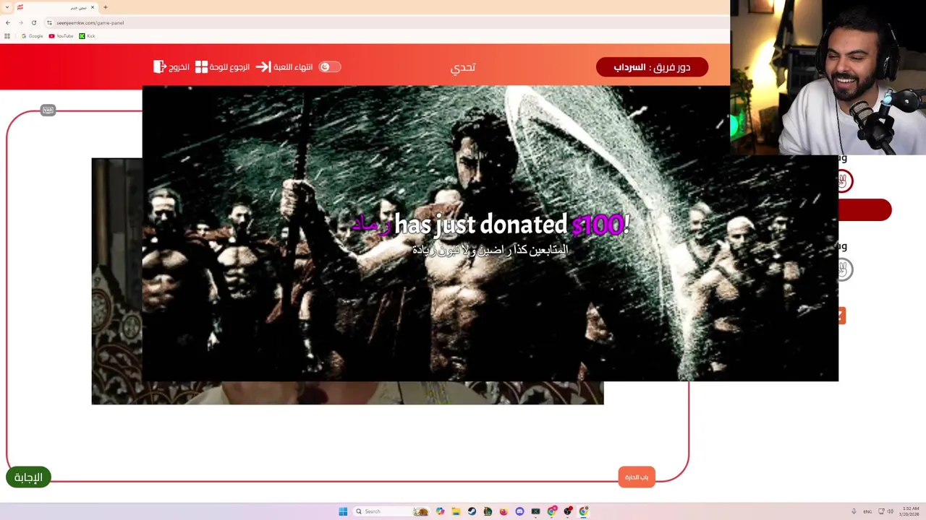Viewport: 926px width, 520px height.
Task: Click the دور فريق team turn badge
Action: pos(652,67)
